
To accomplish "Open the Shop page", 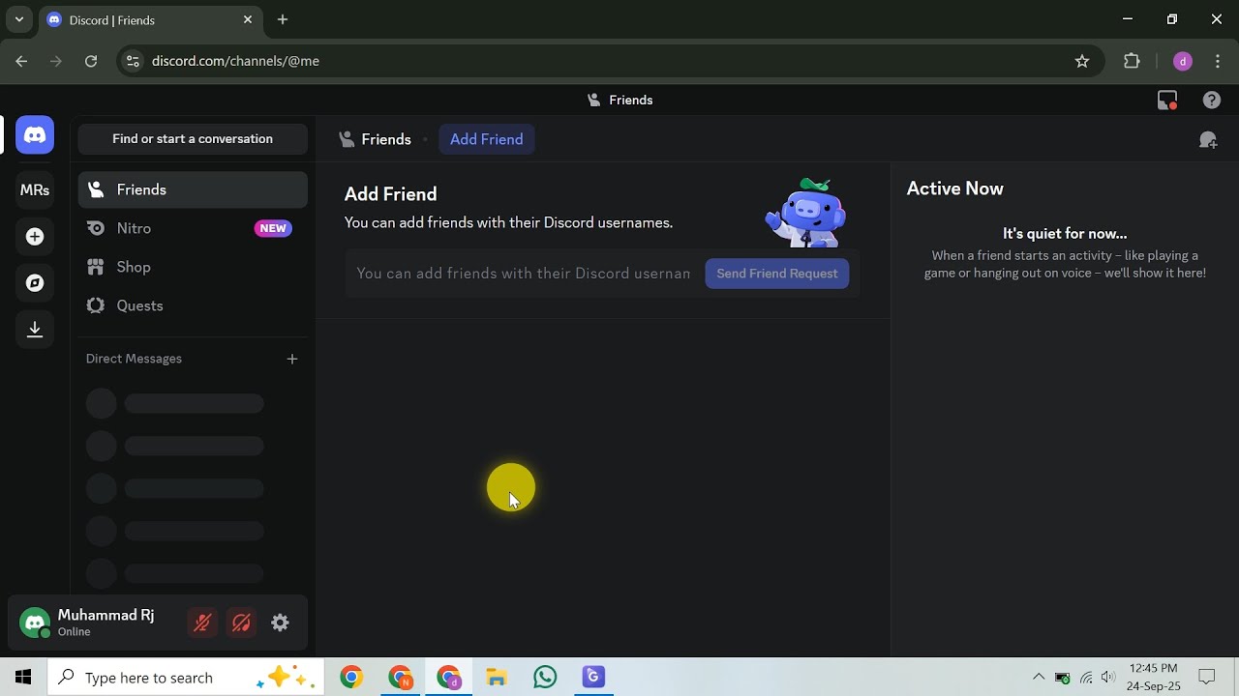I will pos(193,268).
